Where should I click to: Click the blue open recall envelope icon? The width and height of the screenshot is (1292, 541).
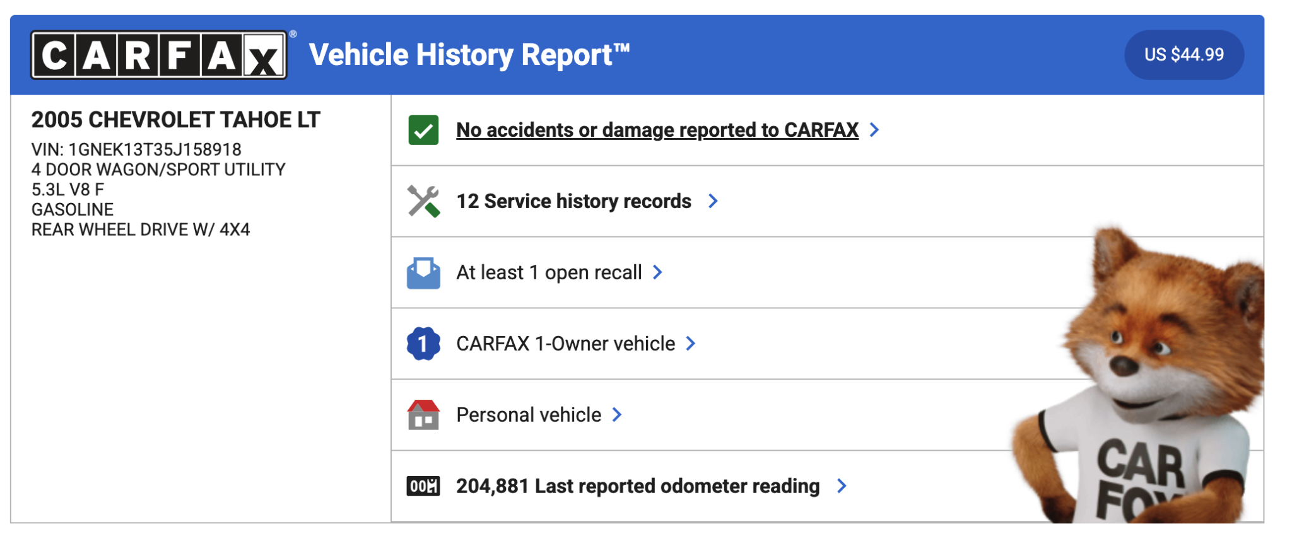[x=423, y=273]
